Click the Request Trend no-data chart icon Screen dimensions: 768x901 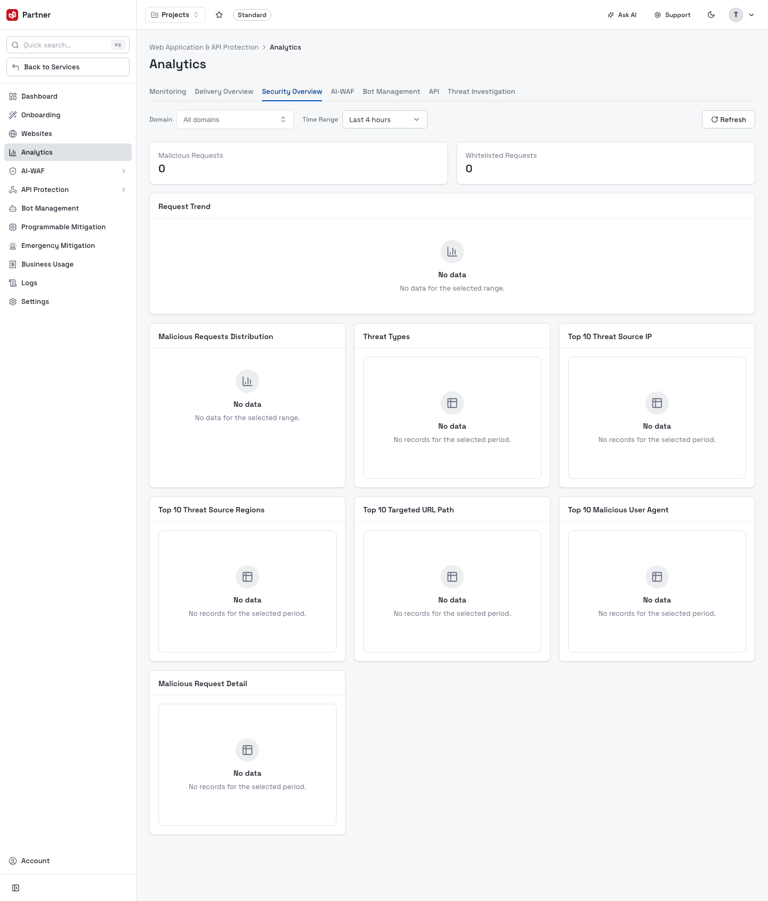point(452,252)
